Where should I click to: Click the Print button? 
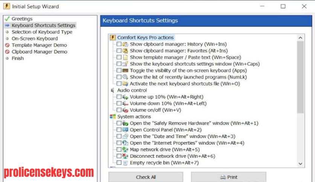(229, 177)
